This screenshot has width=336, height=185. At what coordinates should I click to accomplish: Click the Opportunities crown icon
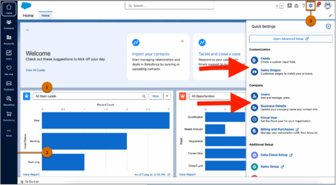coord(182,96)
